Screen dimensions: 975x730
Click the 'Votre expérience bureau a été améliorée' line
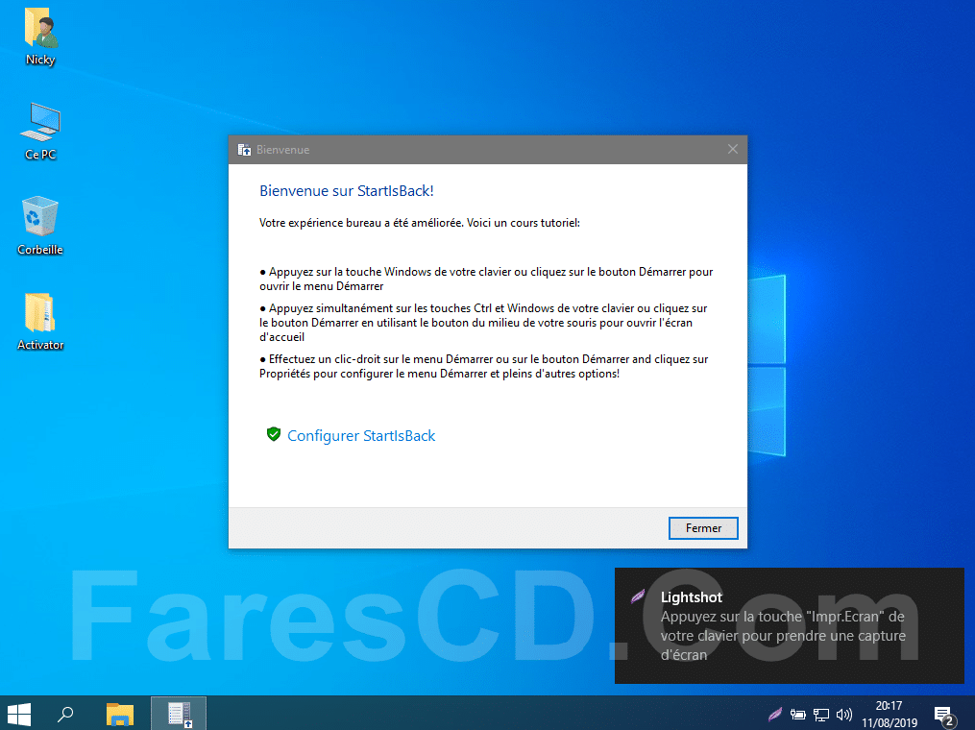420,223
